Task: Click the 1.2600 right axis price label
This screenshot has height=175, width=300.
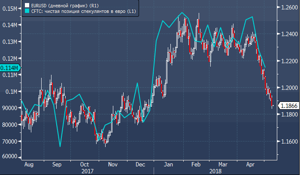Action: click(288, 7)
